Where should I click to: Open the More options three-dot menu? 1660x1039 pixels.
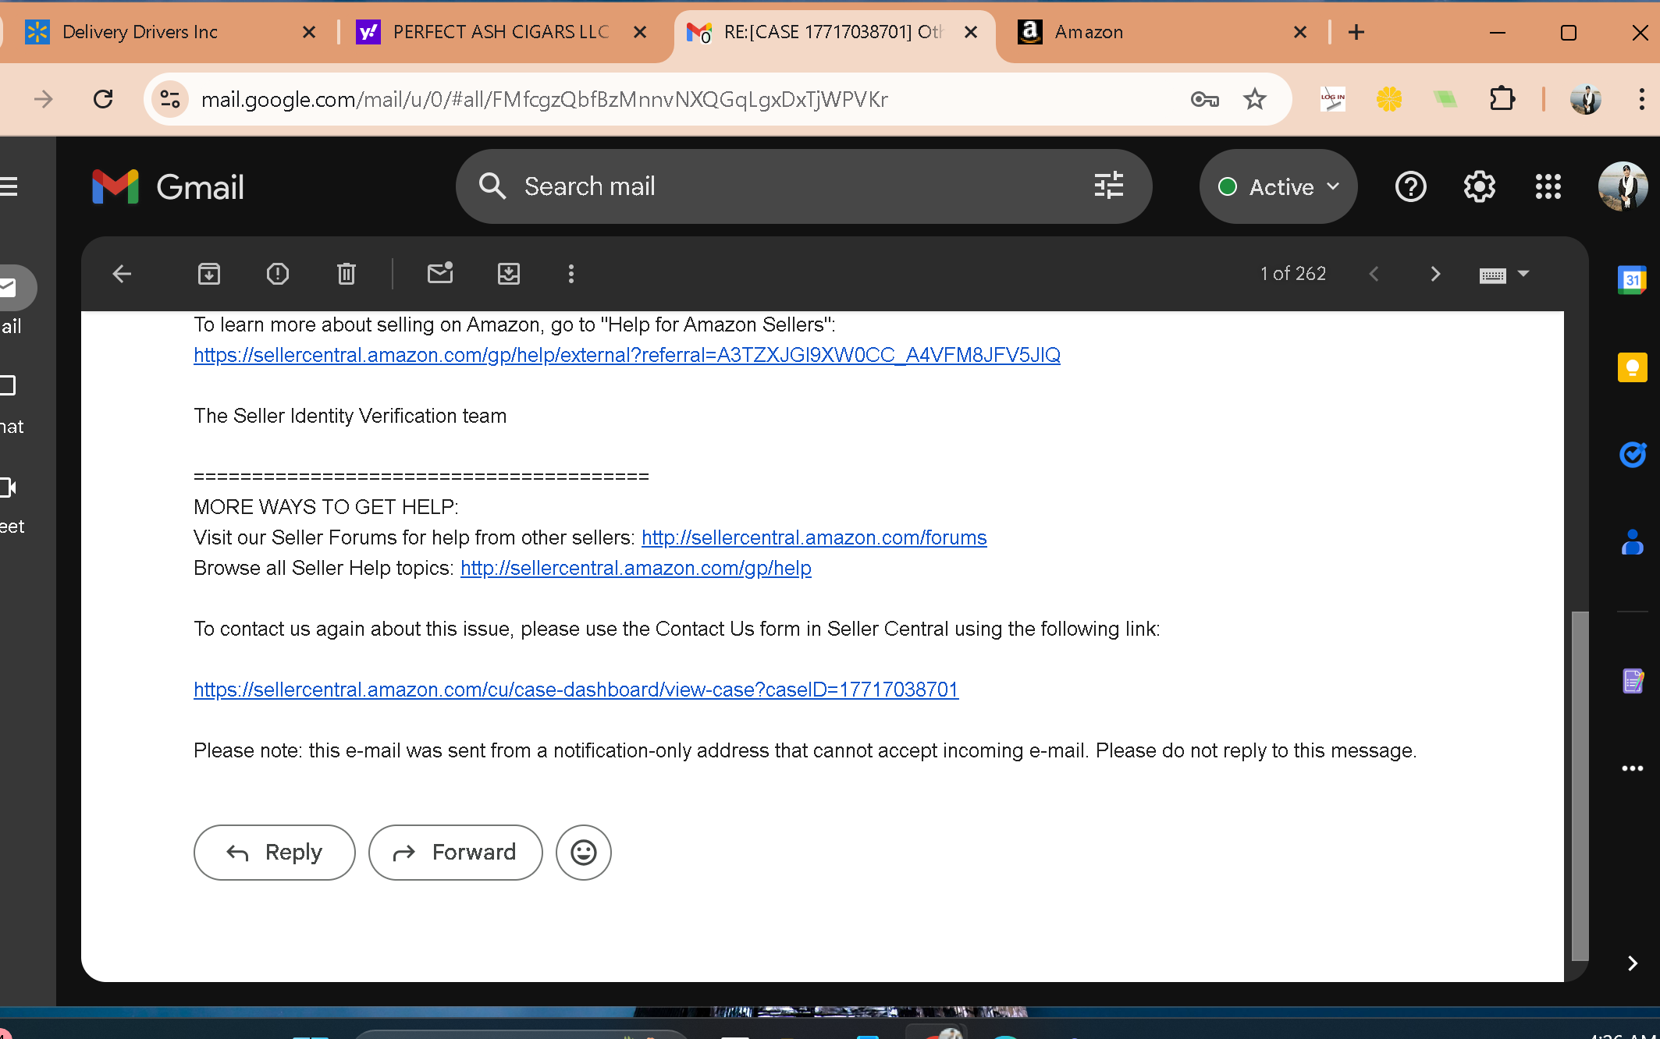pyautogui.click(x=571, y=274)
